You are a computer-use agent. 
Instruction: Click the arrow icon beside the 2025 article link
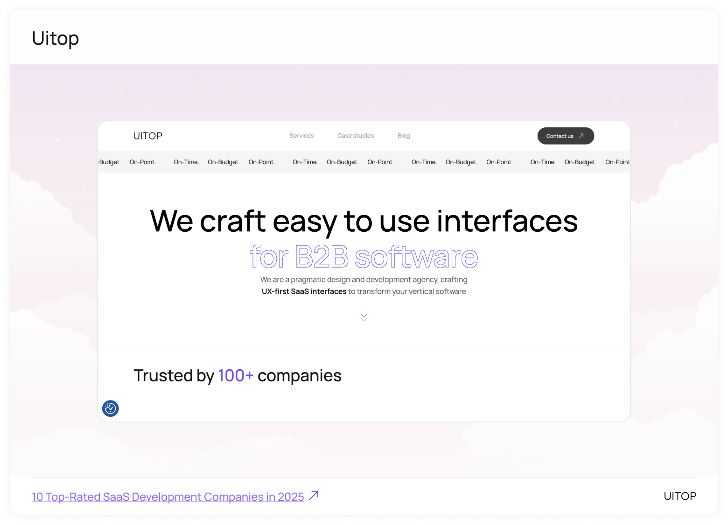tap(314, 495)
